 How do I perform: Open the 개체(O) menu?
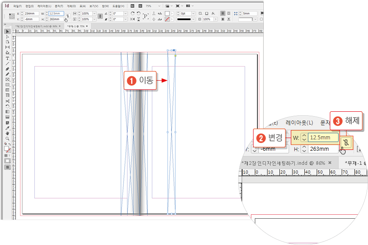(71, 6)
